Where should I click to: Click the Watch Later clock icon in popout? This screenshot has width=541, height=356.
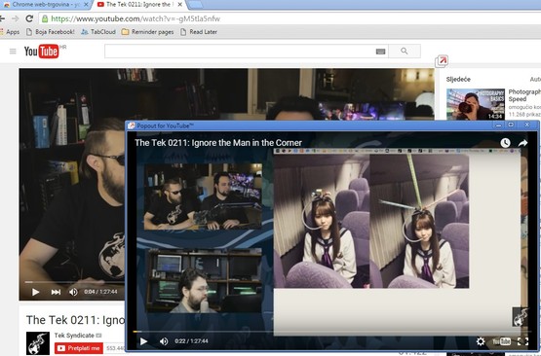point(506,143)
